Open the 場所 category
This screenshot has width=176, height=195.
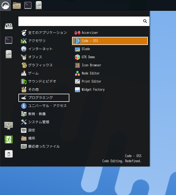[x=44, y=138]
